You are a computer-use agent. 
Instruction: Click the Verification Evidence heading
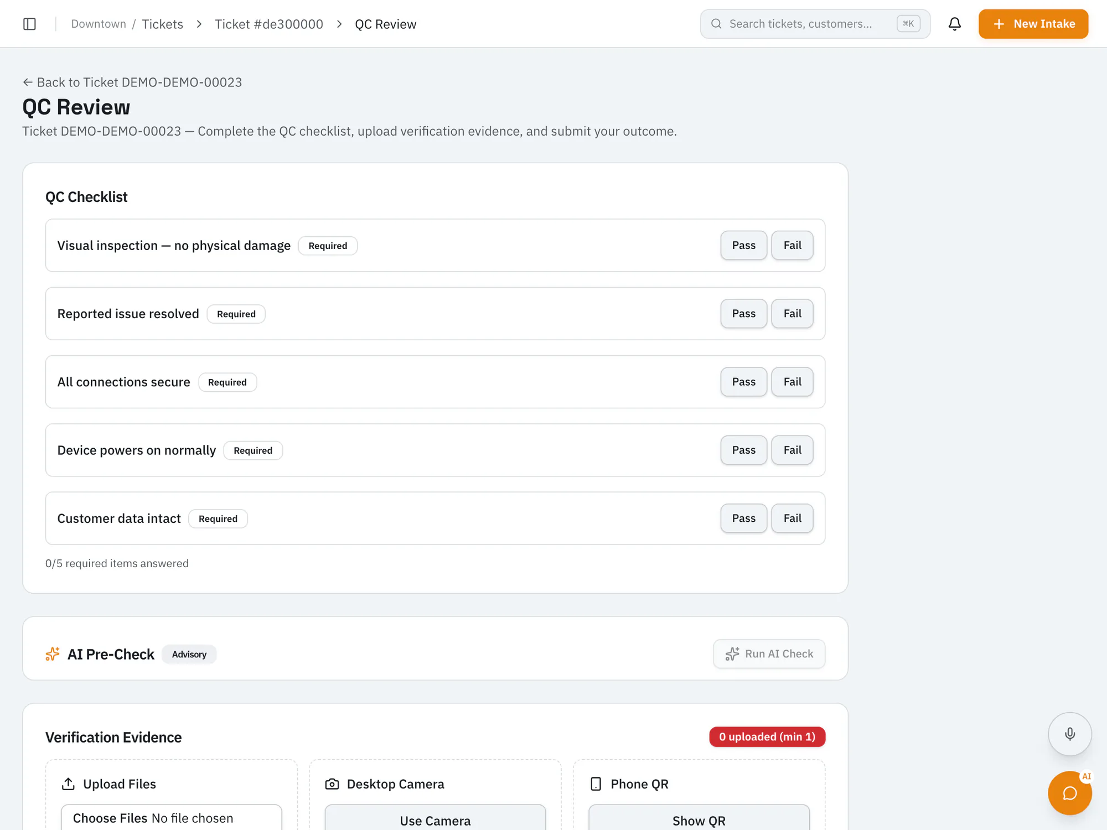[x=113, y=738]
